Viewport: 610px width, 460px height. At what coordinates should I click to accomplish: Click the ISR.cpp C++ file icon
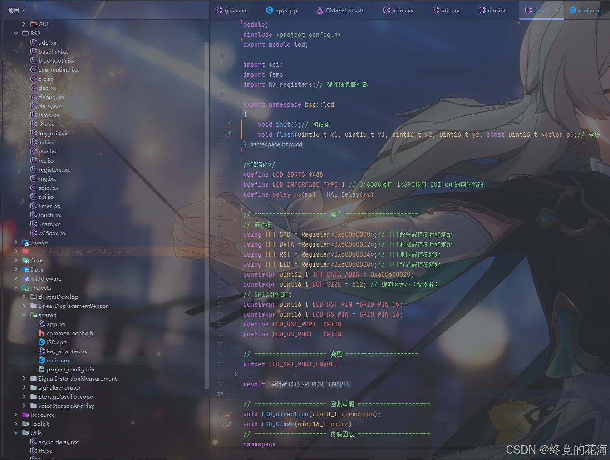42,342
